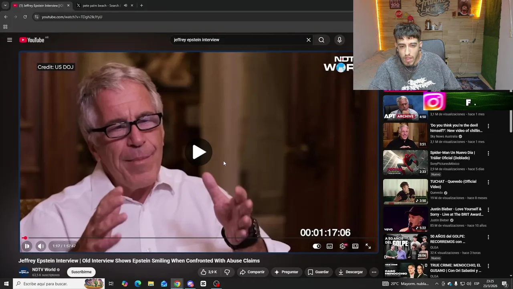Open the tab search dropdown arrow

(x=5, y=6)
